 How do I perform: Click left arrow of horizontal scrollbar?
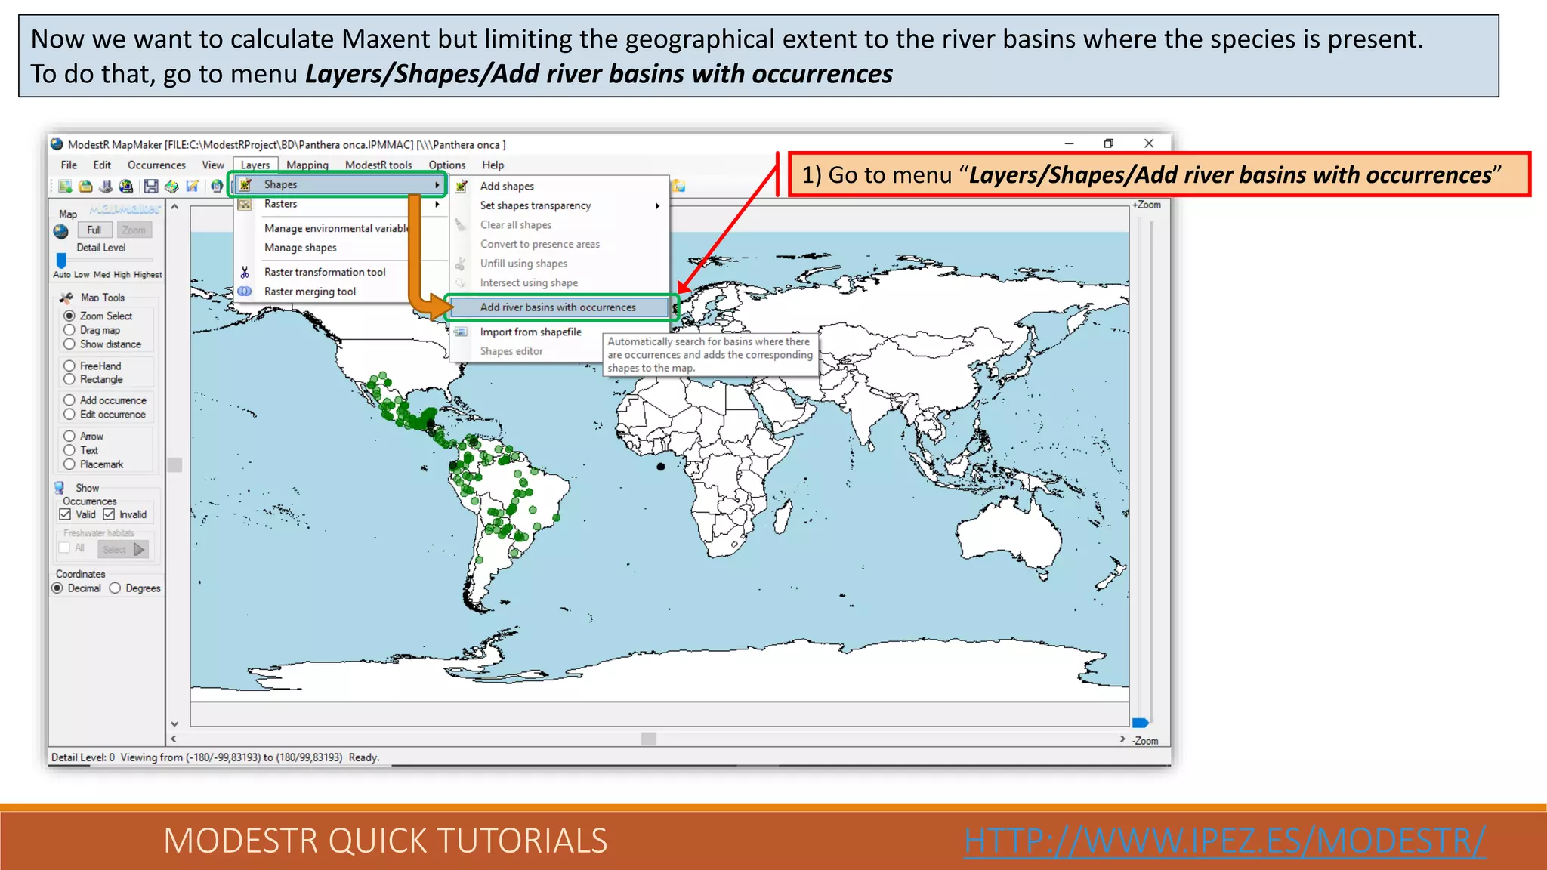point(174,739)
